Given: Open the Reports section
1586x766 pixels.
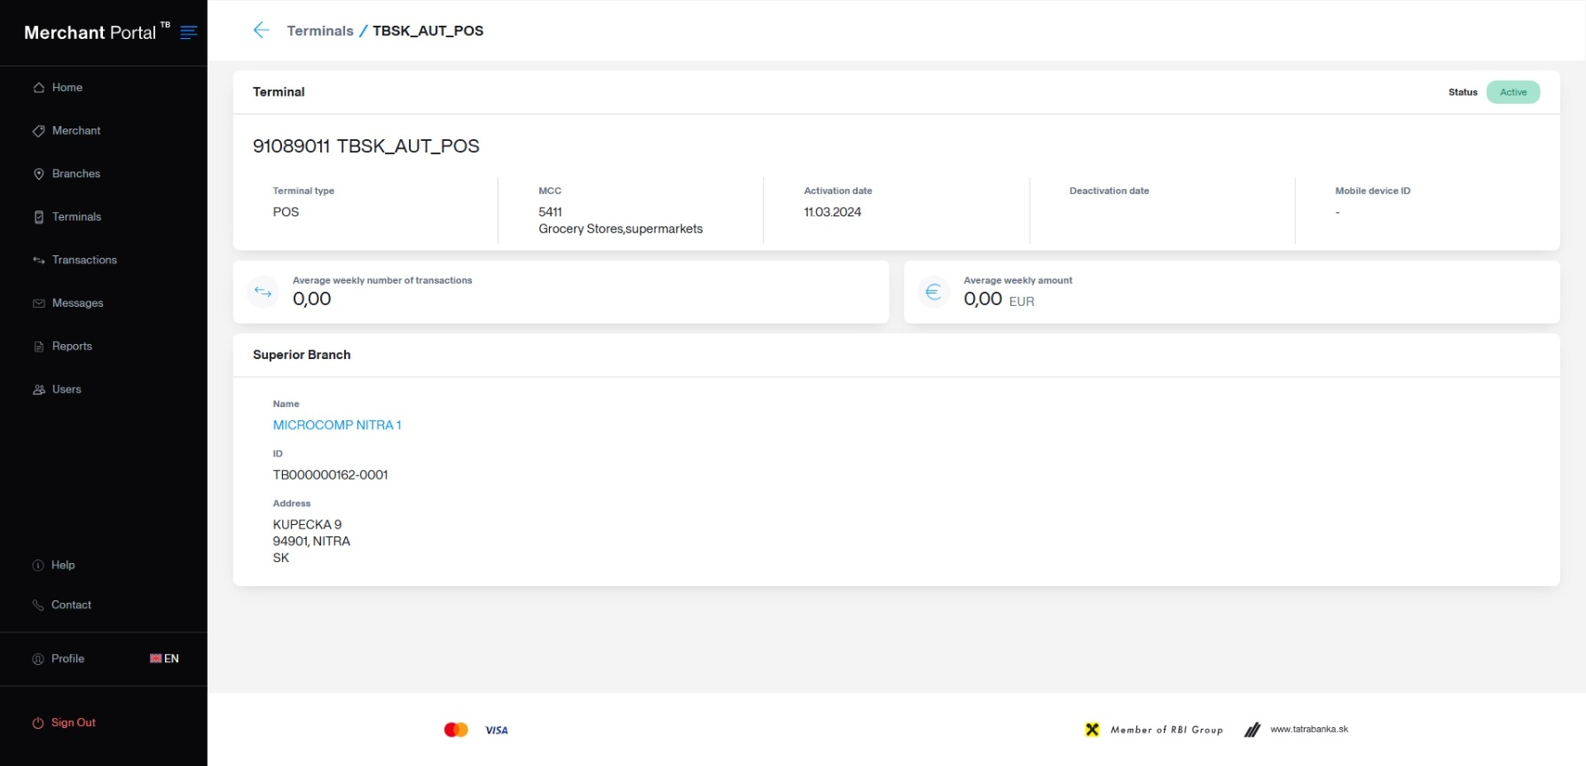Looking at the screenshot, I should click(x=72, y=346).
